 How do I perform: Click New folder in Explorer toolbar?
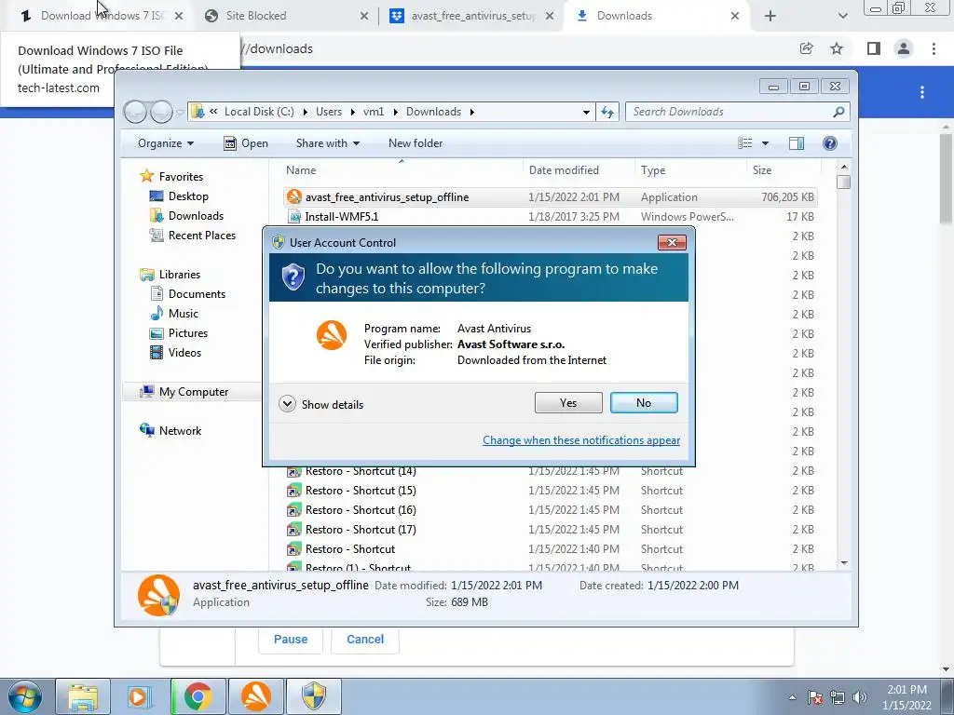pyautogui.click(x=416, y=143)
